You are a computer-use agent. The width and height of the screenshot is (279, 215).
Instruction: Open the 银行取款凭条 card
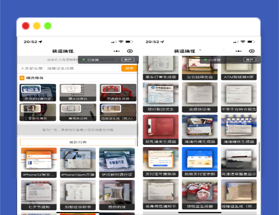161,97
